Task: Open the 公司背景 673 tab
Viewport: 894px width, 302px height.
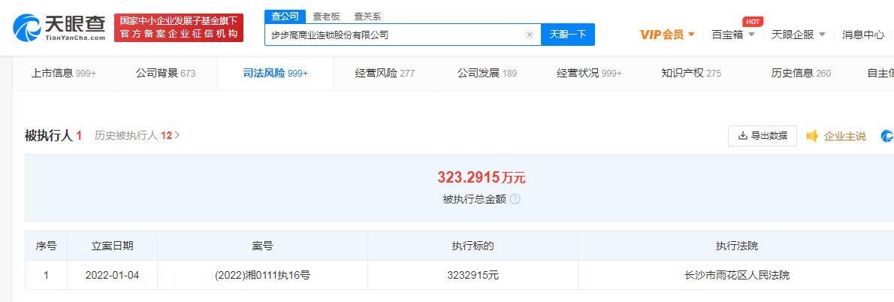Action: pyautogui.click(x=165, y=73)
